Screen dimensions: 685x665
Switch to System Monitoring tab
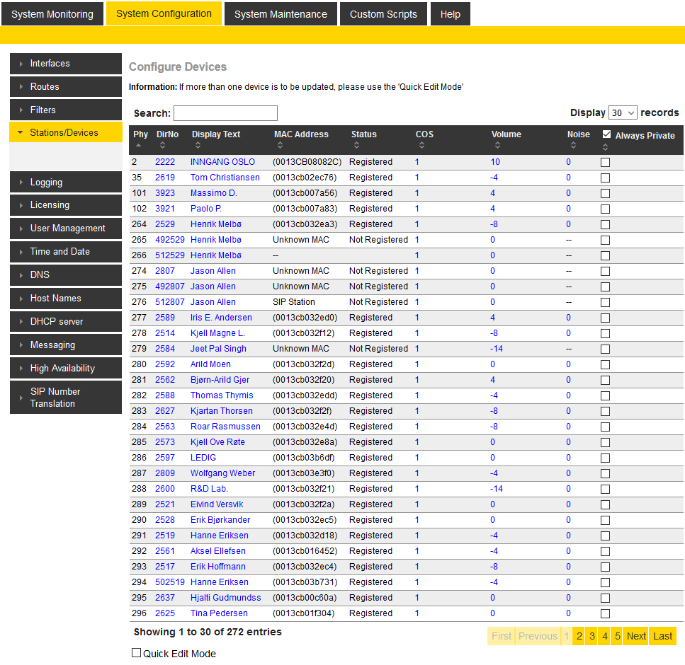52,14
